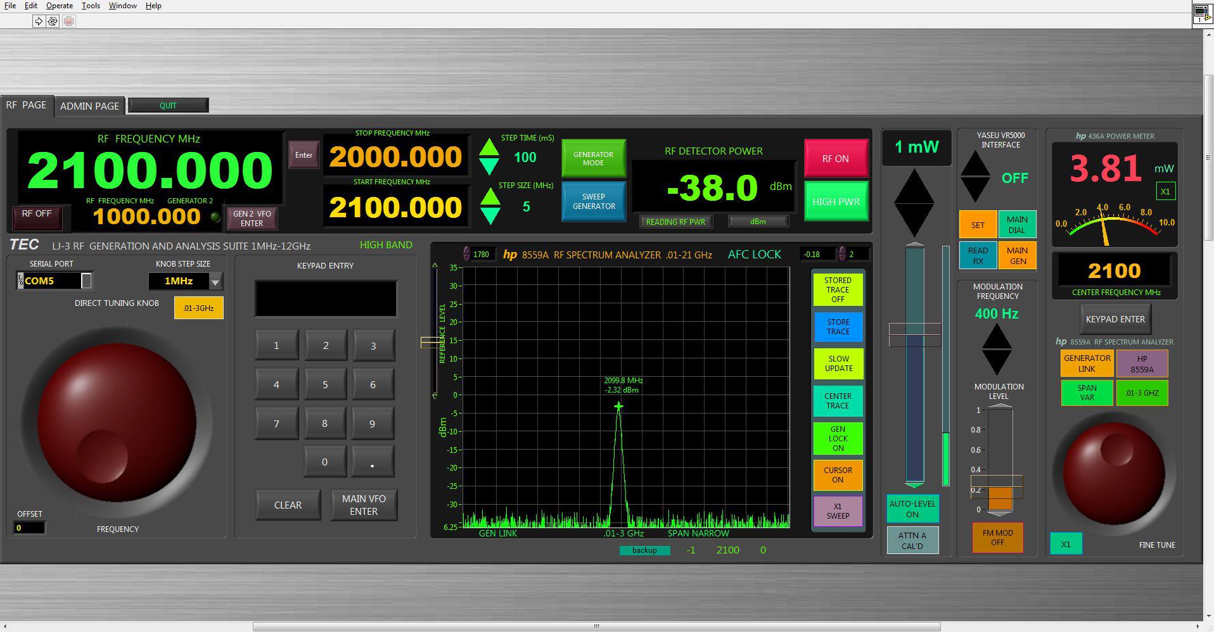
Task: Decrease step time with green down arrow
Action: tap(489, 166)
